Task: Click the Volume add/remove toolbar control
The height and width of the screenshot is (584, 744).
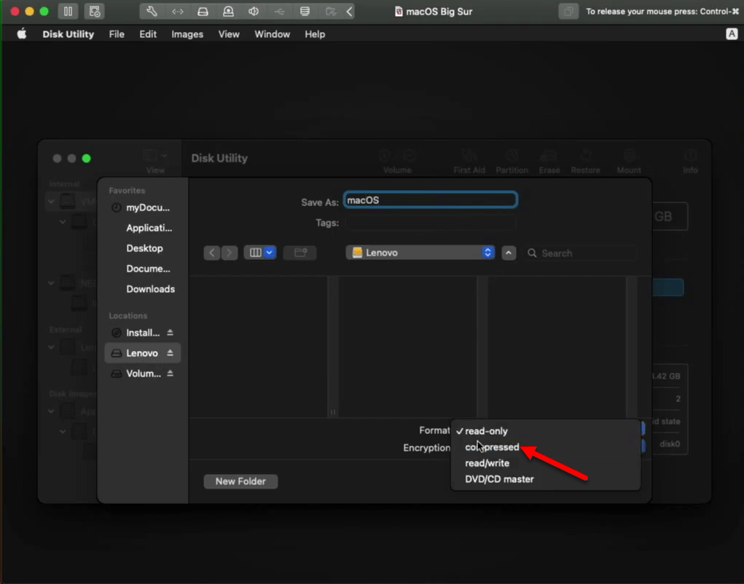Action: 397,161
